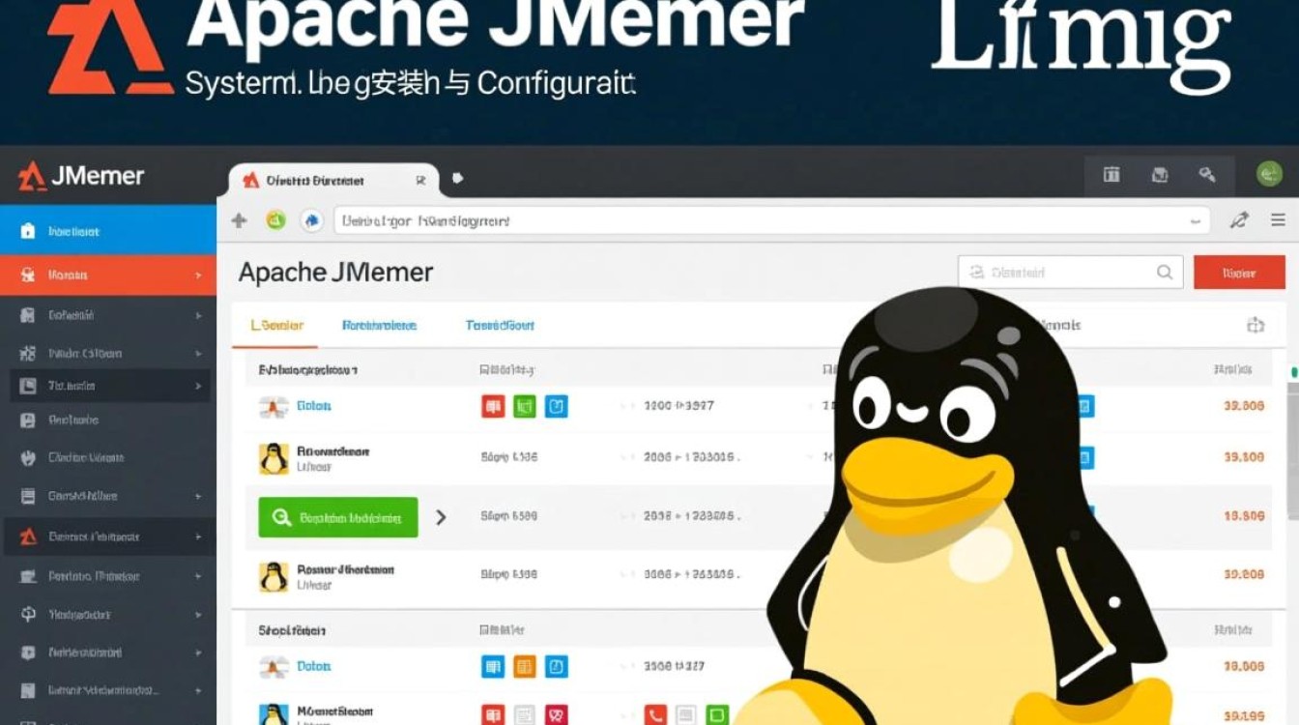Image resolution: width=1299 pixels, height=725 pixels.
Task: Click the orange grid icon in the lower table section
Action: coord(525,665)
